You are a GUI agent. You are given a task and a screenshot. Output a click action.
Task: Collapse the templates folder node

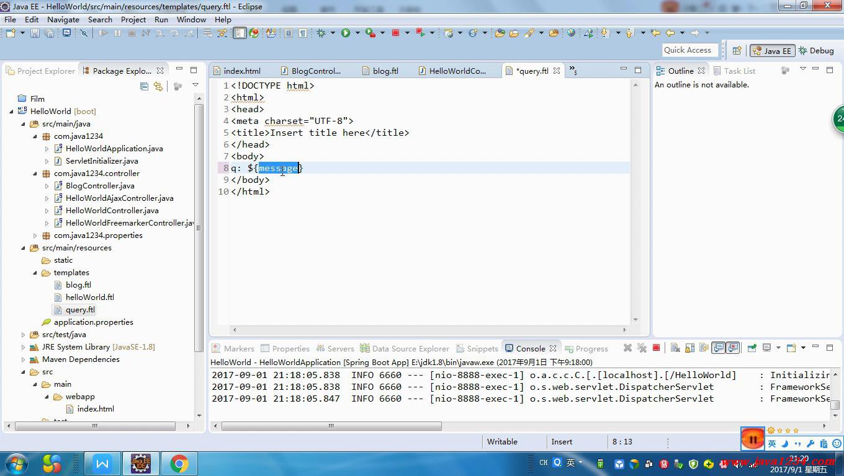point(35,273)
